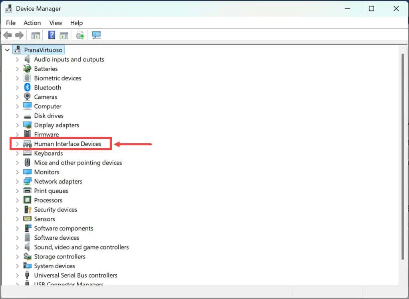The width and height of the screenshot is (409, 299).
Task: Expand the Software devices chevron
Action: tap(17, 238)
